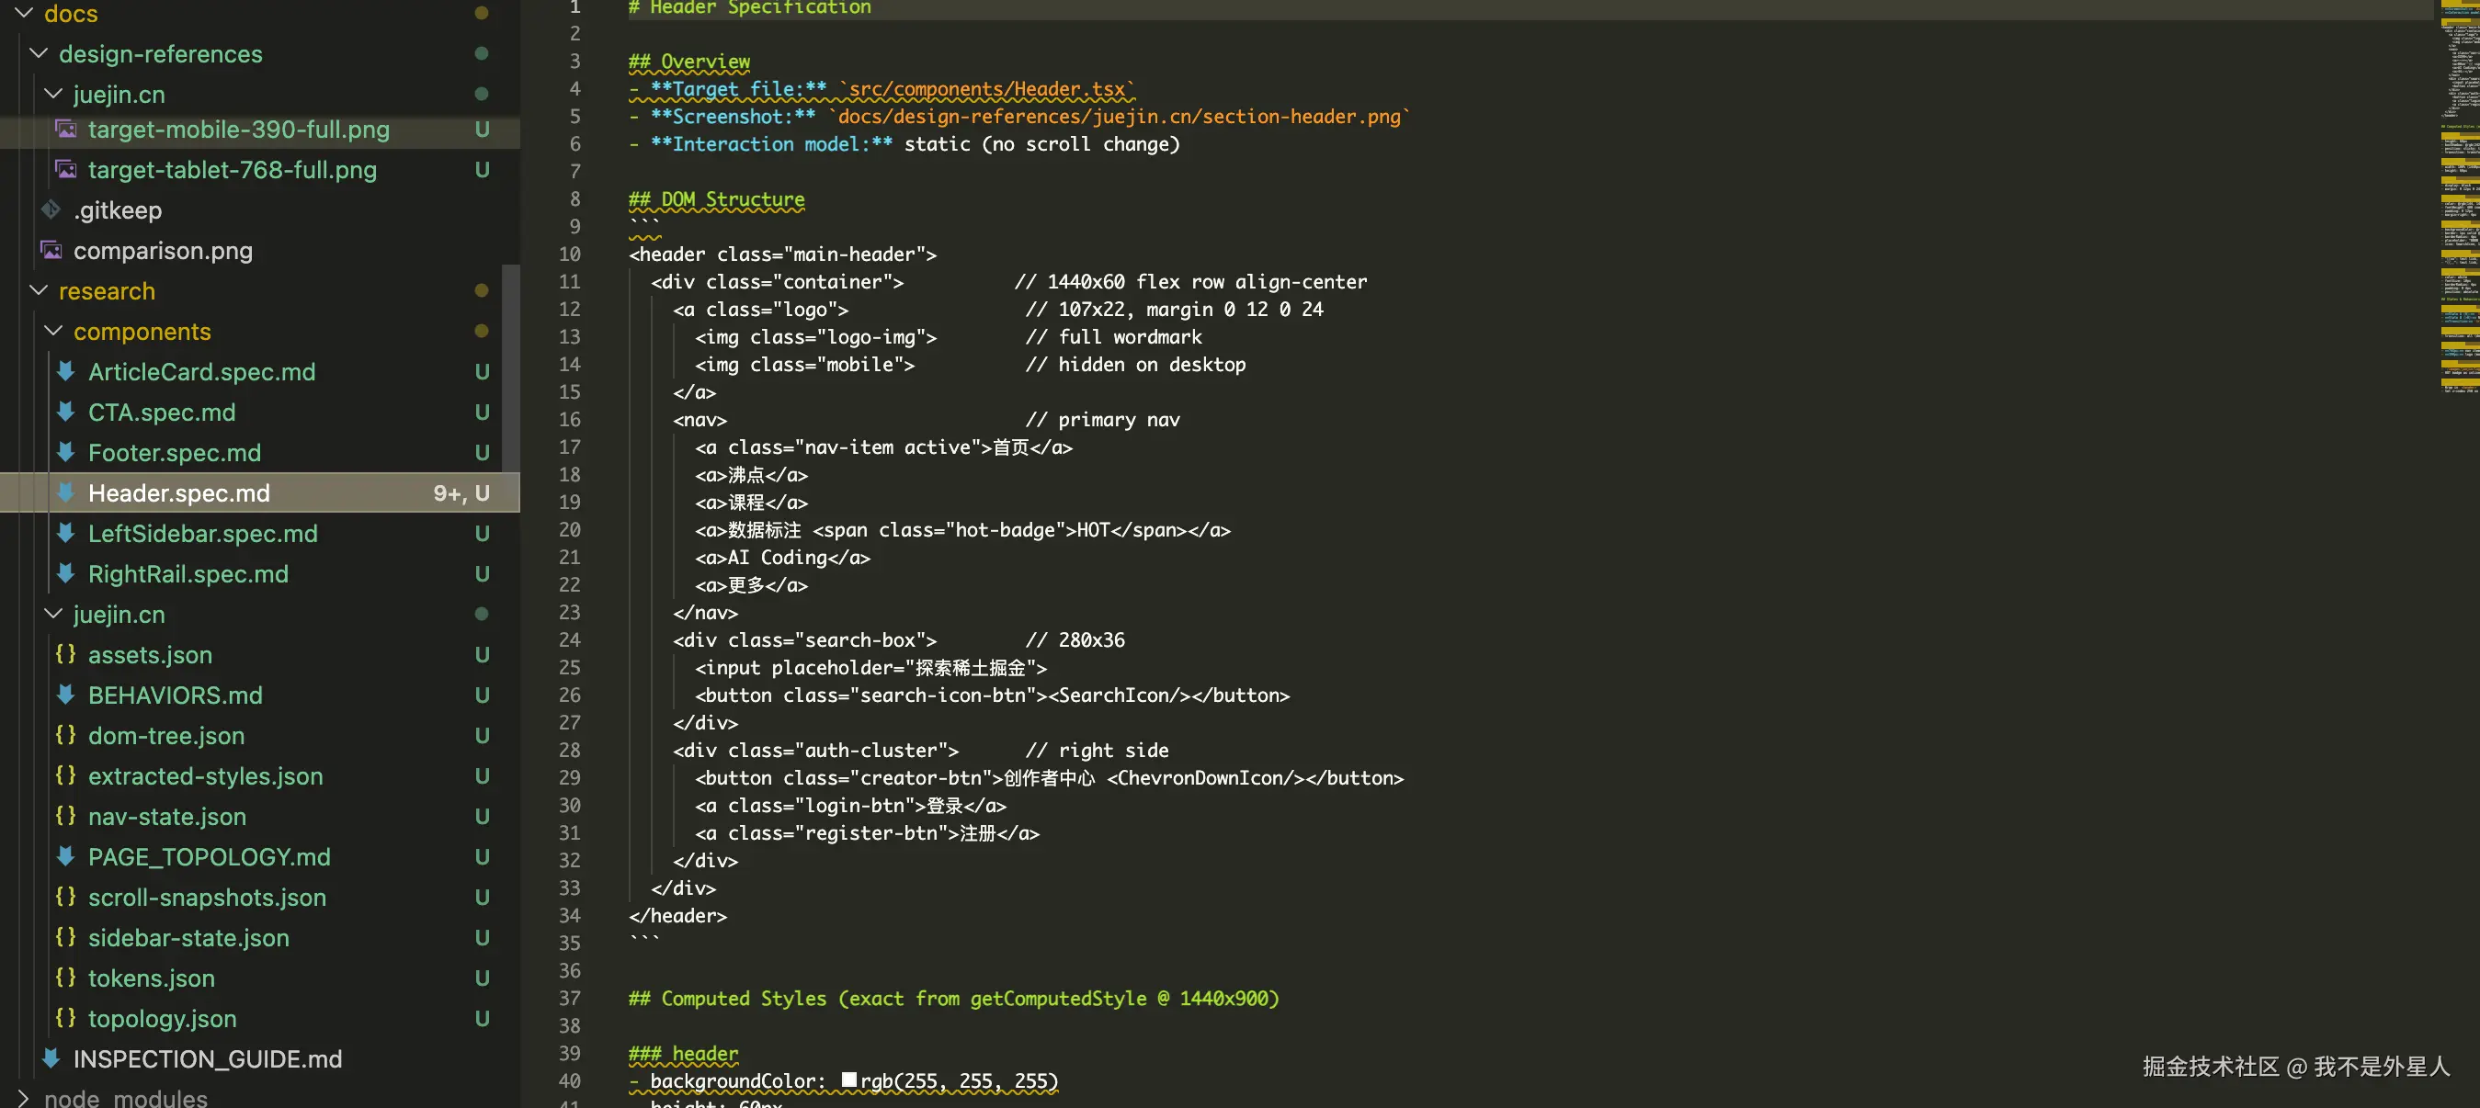Open LeftSidebar.spec.md
Viewport: 2480px width, 1108px height.
pyautogui.click(x=202, y=533)
